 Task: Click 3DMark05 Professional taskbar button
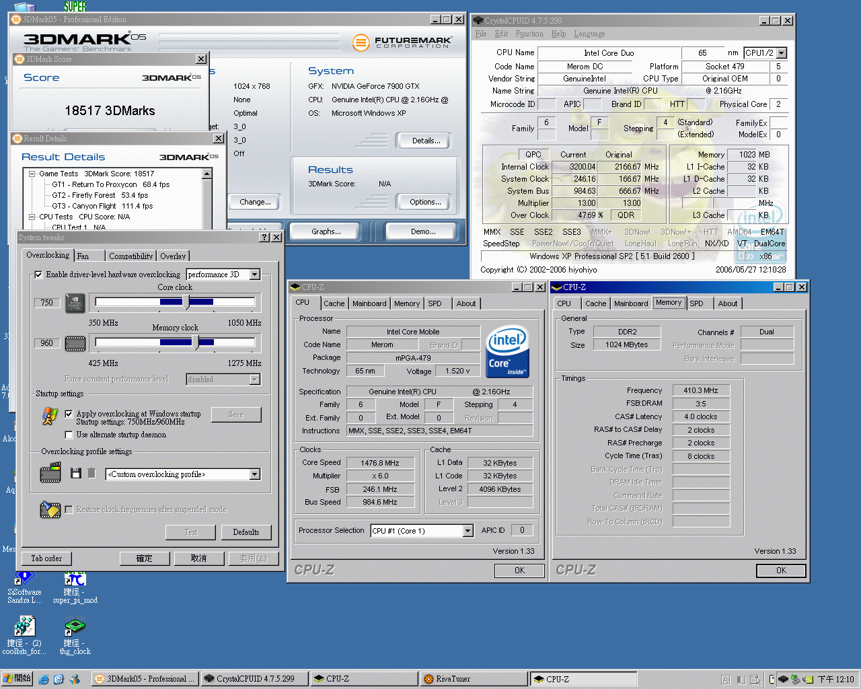coord(145,679)
